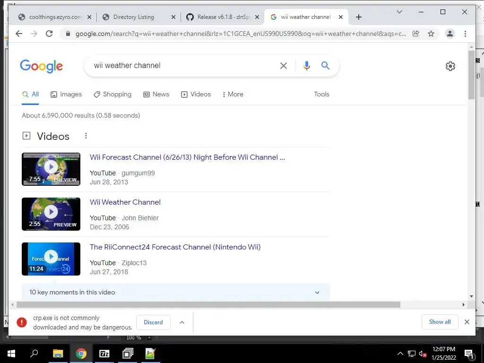Click the scroll-down arrow of the page
The height and width of the screenshot is (363, 484).
(471, 296)
